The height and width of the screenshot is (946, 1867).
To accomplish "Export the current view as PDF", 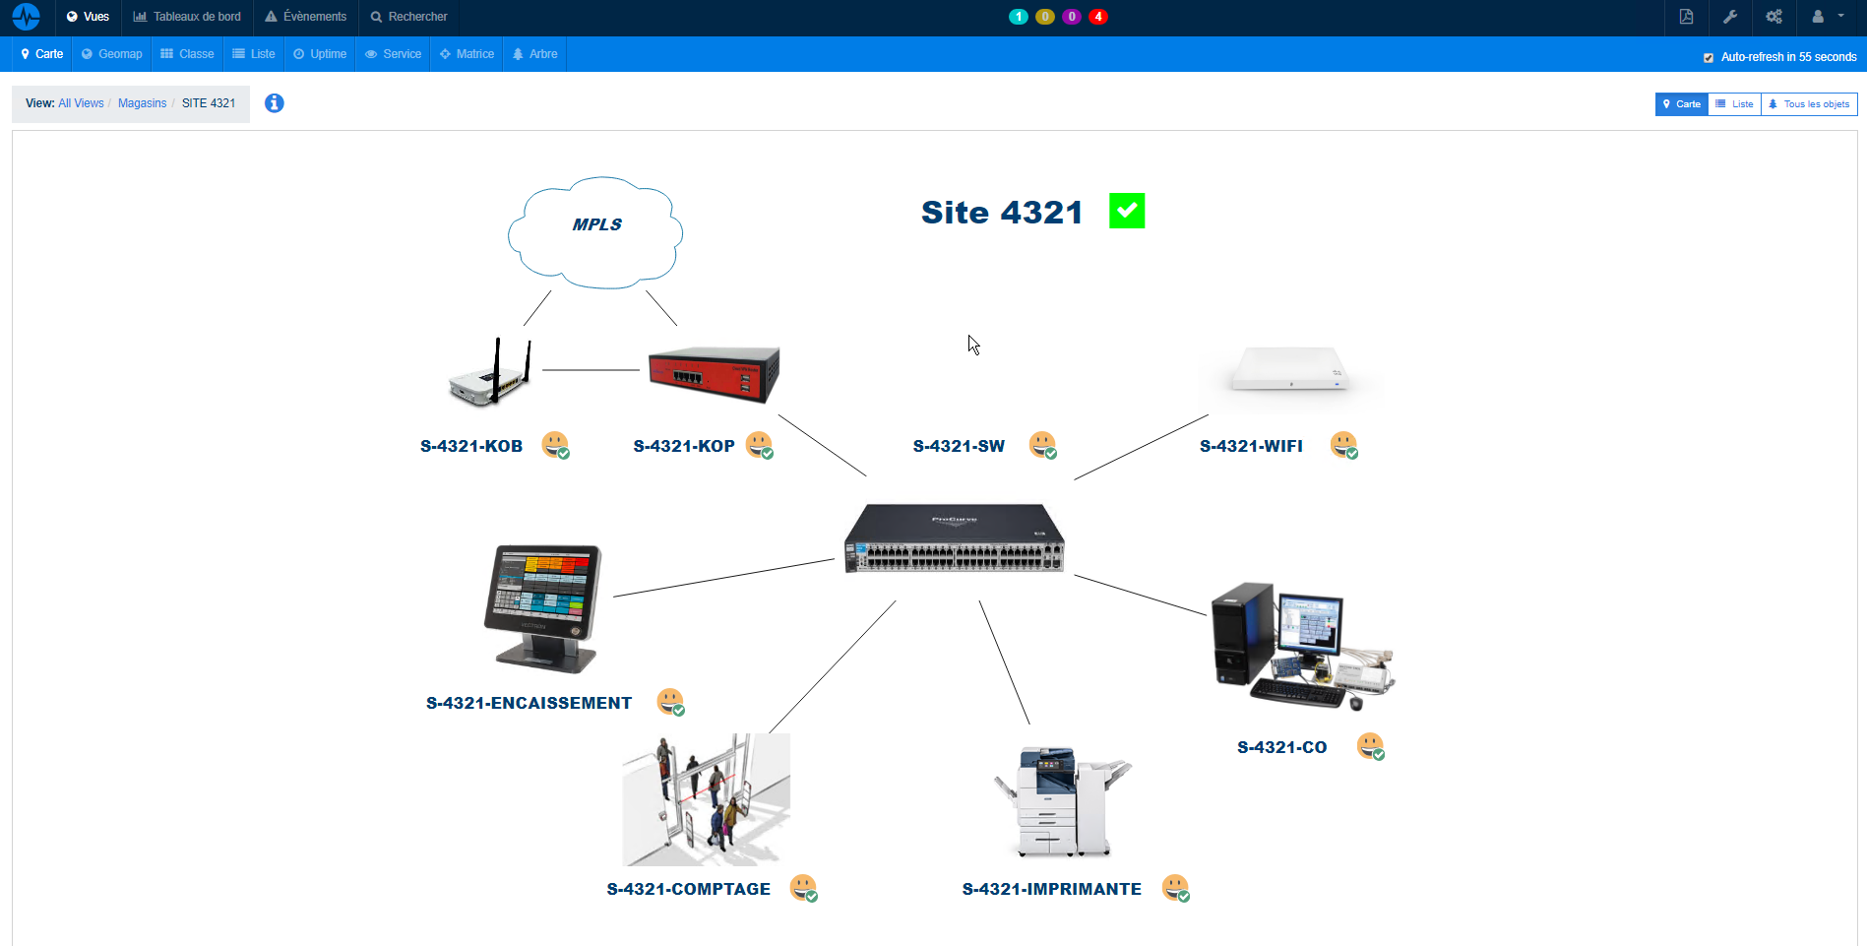I will coord(1686,17).
